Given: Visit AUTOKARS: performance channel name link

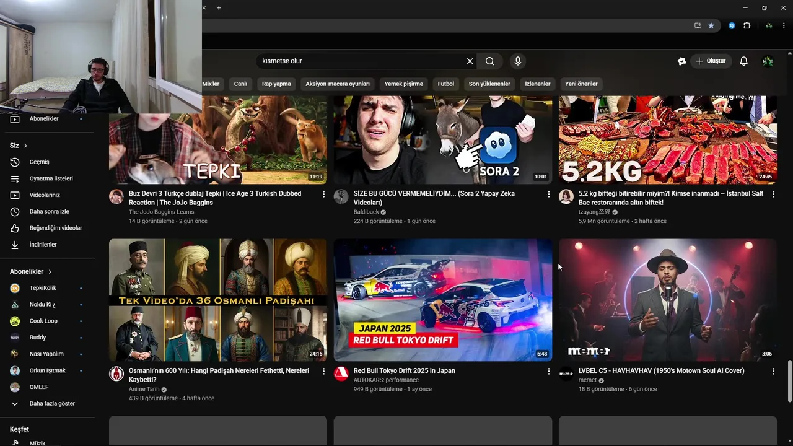Looking at the screenshot, I should click(x=386, y=380).
